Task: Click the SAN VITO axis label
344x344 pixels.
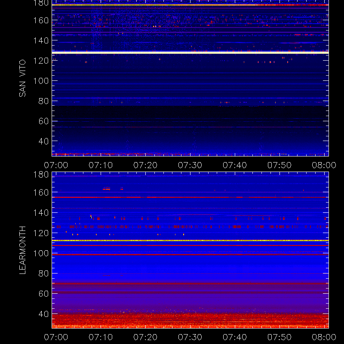Action: pyautogui.click(x=22, y=78)
